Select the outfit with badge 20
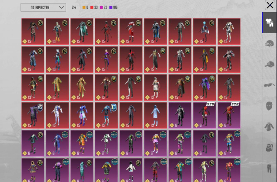Screen dimensions: 277x182 tap(33, 88)
